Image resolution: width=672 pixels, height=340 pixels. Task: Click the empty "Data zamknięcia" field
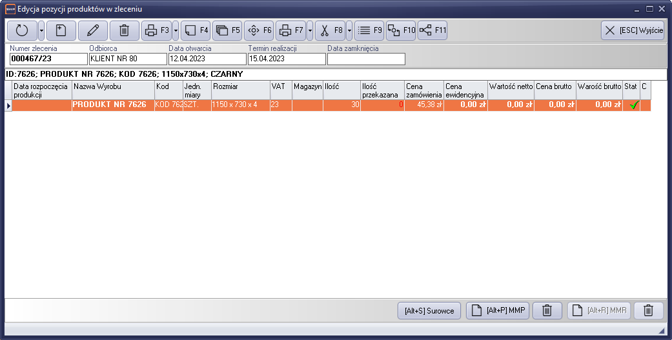click(366, 59)
